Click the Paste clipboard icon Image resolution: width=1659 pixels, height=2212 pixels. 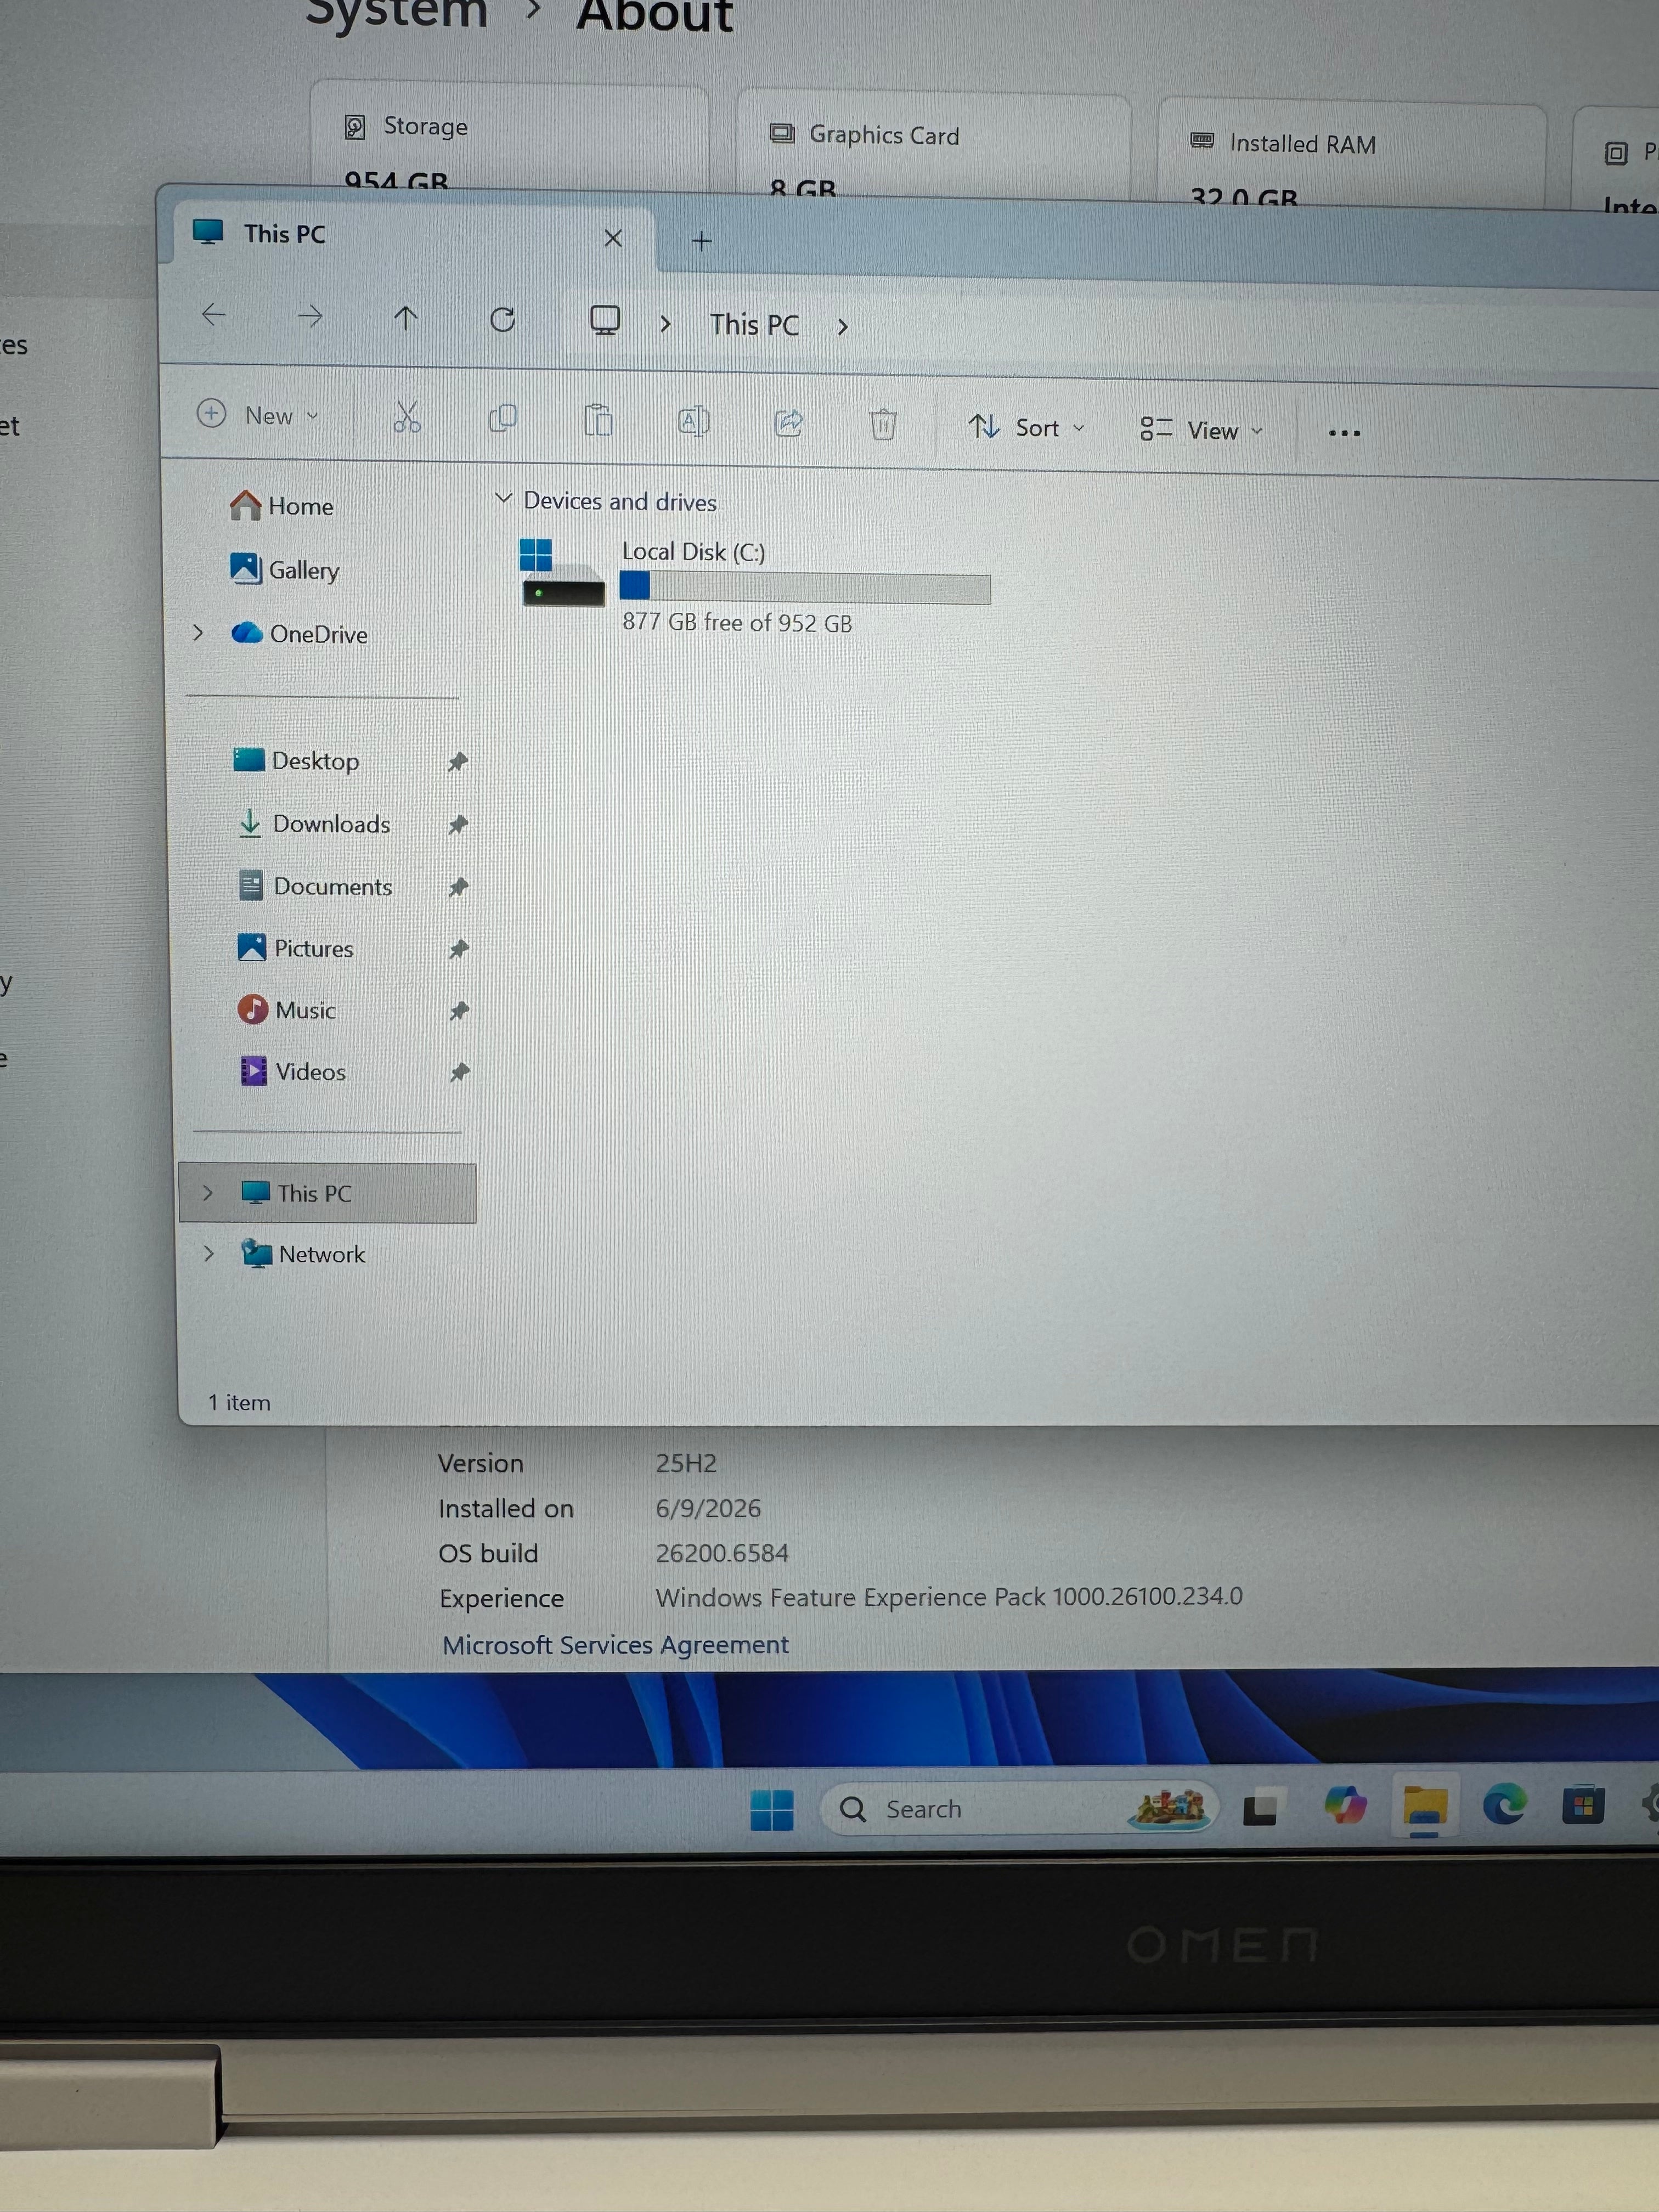pos(598,421)
